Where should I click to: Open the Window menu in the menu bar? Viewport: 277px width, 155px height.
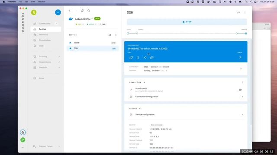[x=42, y=2]
